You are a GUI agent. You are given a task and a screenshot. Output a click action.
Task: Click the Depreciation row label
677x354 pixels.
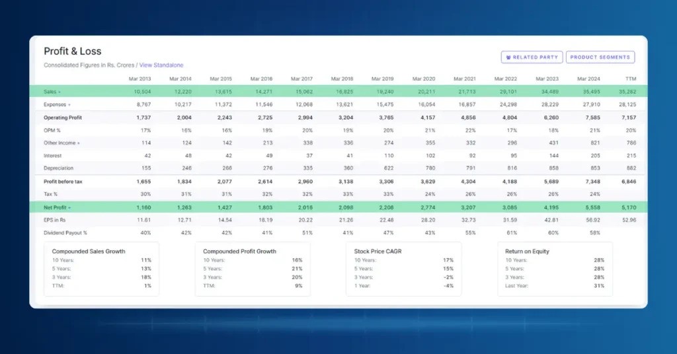click(x=58, y=168)
